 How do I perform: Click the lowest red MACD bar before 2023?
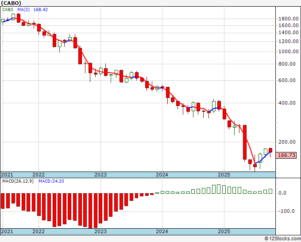[x=90, y=211]
